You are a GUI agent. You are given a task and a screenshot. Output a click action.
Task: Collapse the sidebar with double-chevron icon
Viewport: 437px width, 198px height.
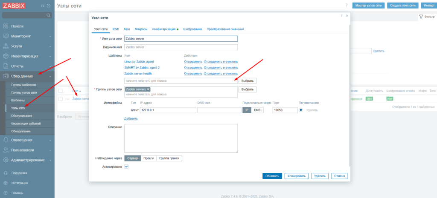click(x=42, y=6)
